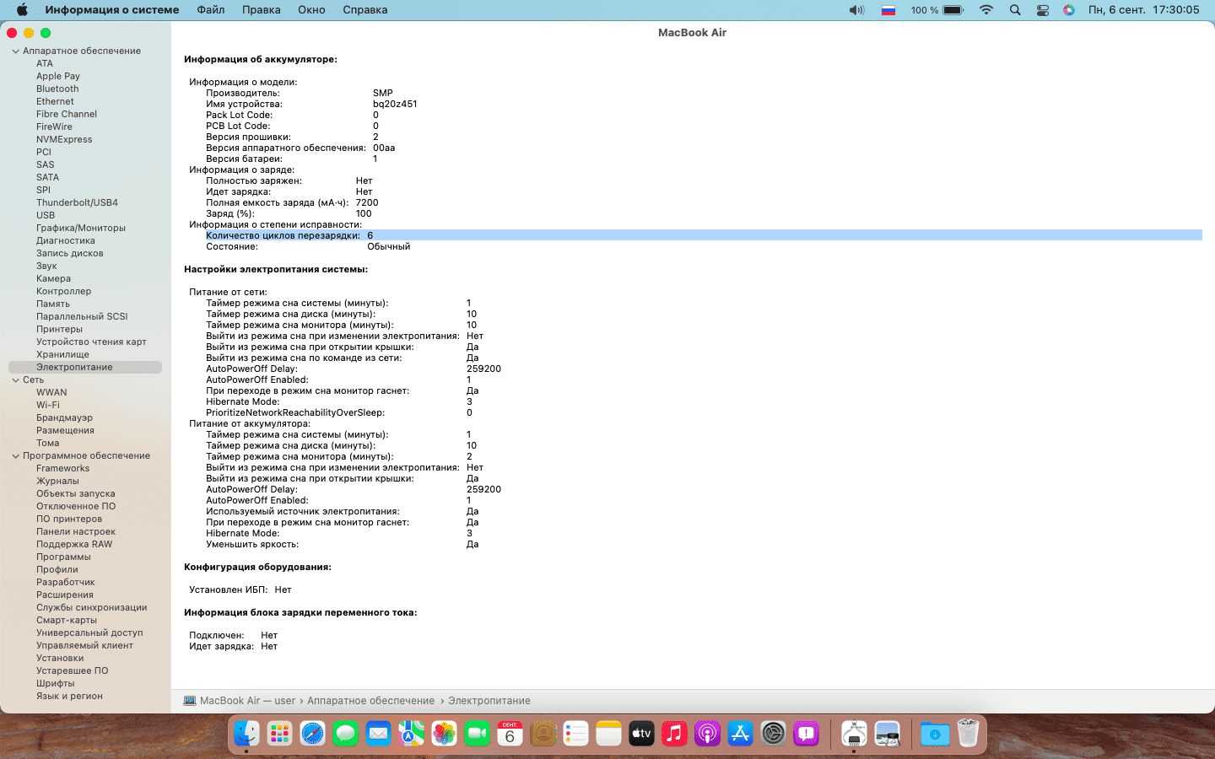Open App Store from Dock
The image size is (1215, 759).
click(x=740, y=734)
